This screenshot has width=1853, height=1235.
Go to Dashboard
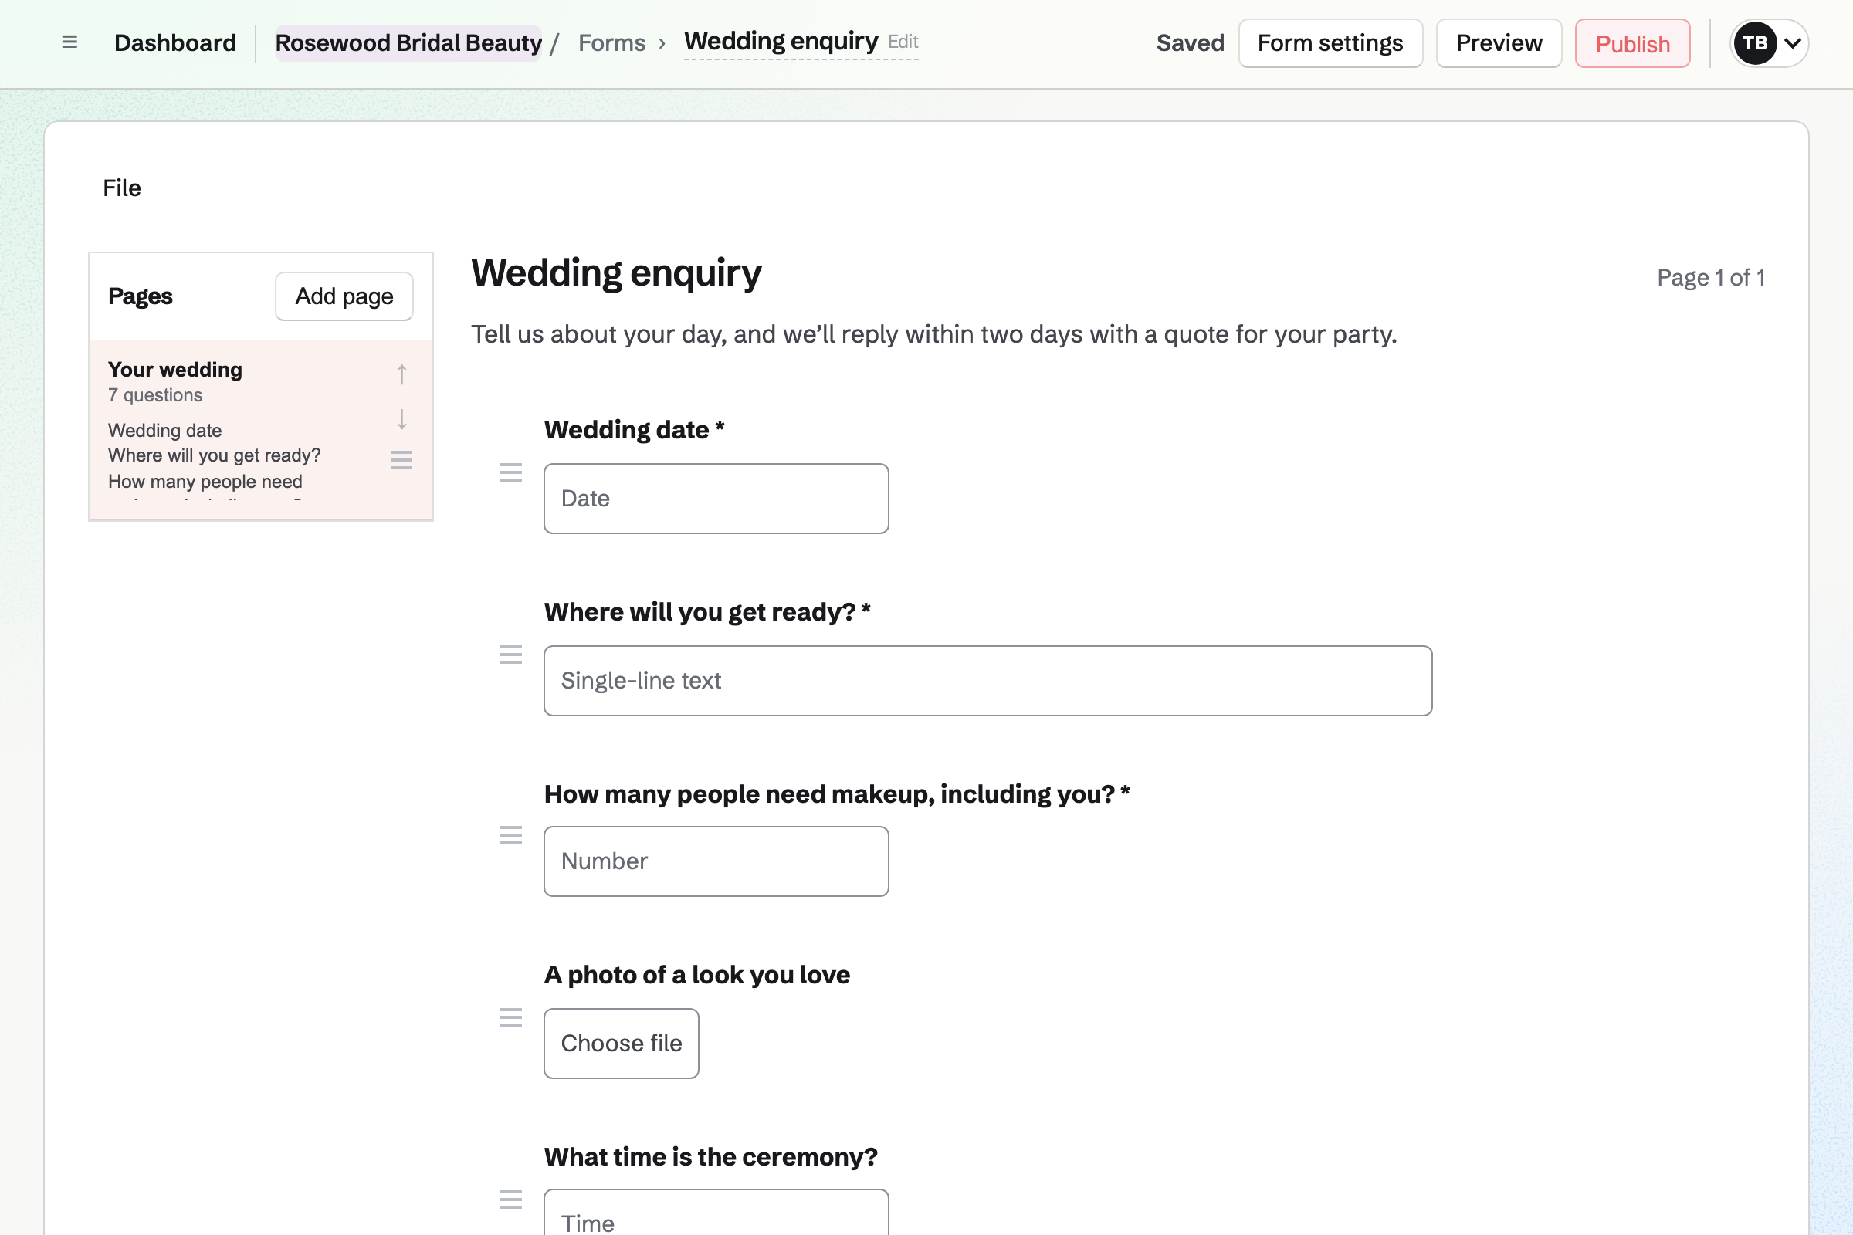tap(175, 43)
